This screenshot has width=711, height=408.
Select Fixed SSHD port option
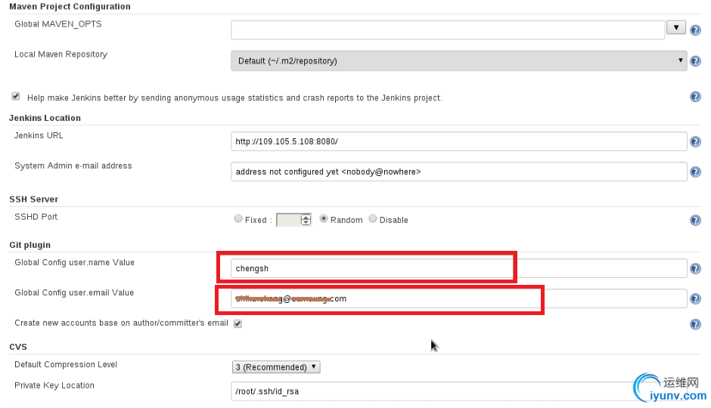point(238,218)
